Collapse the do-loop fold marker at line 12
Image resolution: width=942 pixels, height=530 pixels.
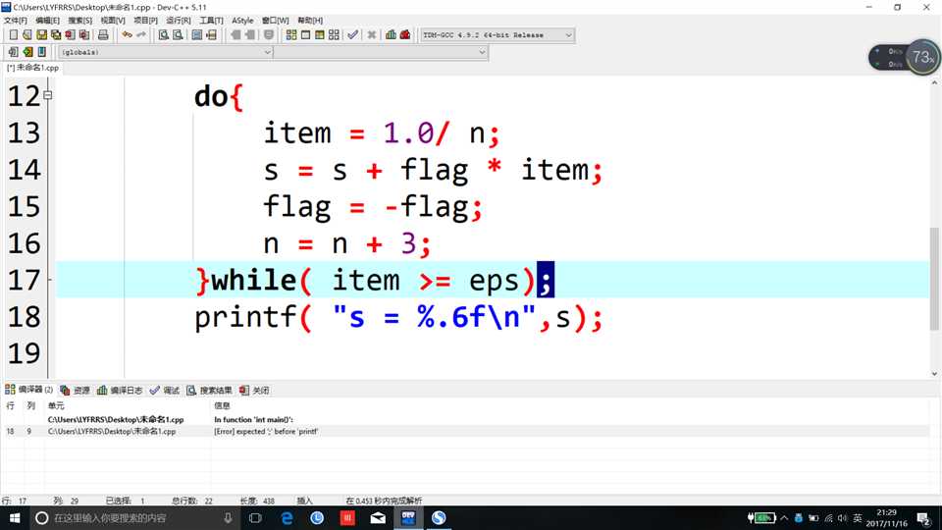coord(47,95)
